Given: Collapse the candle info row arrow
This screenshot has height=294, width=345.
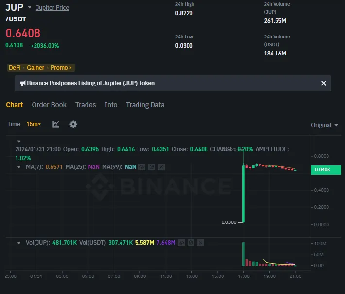Looking at the screenshot, I should click(x=19, y=141).
